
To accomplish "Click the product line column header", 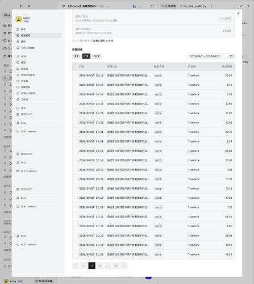I will (x=192, y=66).
